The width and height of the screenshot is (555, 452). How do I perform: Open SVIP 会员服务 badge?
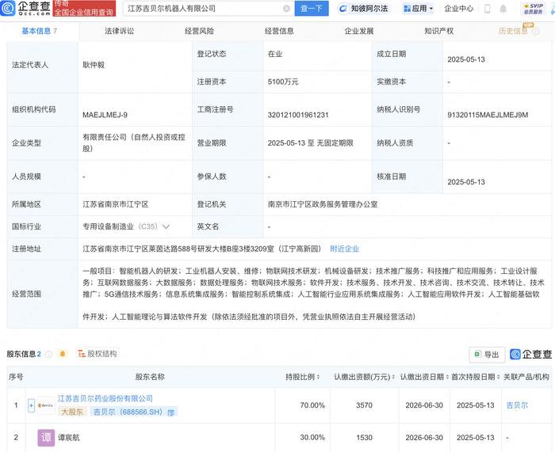(x=533, y=9)
